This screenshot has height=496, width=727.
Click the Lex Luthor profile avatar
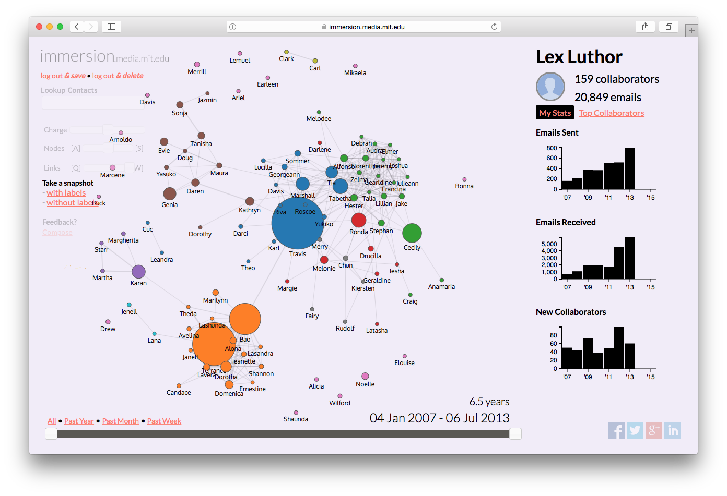pyautogui.click(x=550, y=87)
